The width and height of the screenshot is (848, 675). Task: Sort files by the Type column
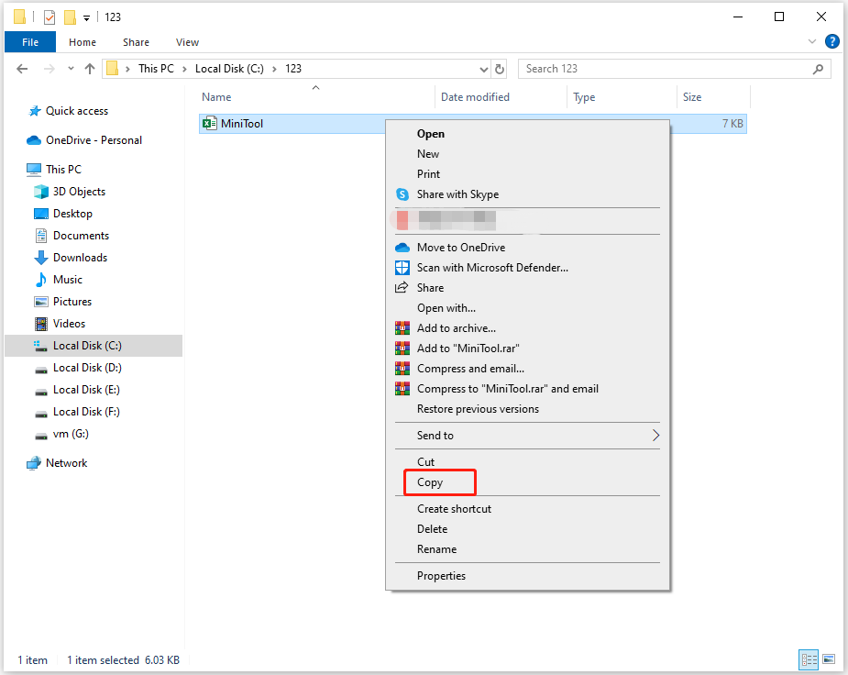(x=584, y=97)
